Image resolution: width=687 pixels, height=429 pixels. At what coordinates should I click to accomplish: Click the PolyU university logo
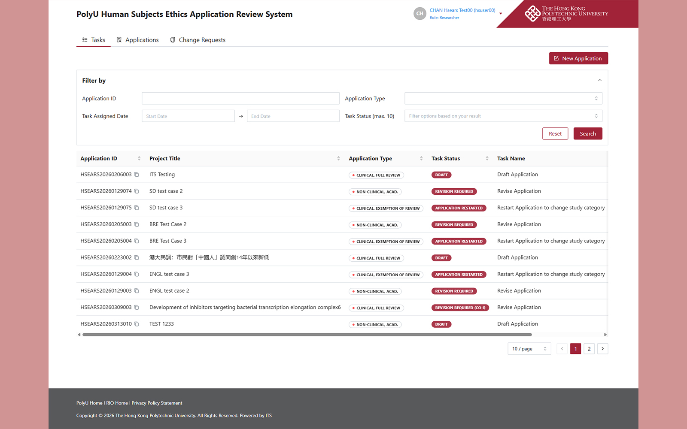pyautogui.click(x=566, y=13)
